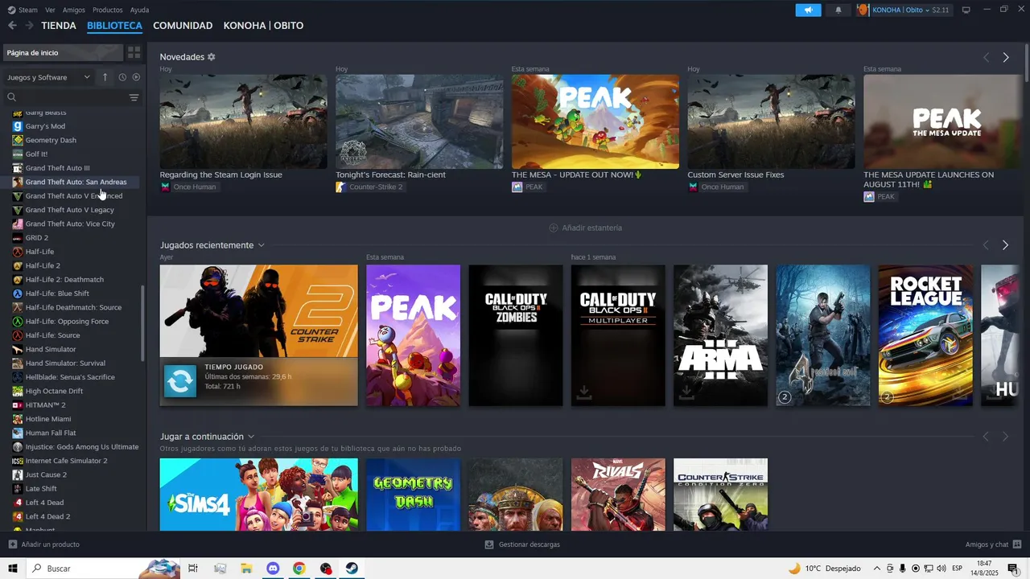Open the Productos menu
Screen dimensions: 1030x579
[108, 10]
